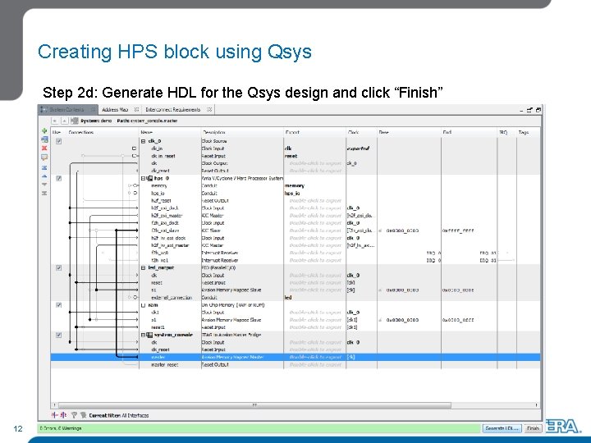
Task: Click the Tags column header
Action: click(x=528, y=132)
